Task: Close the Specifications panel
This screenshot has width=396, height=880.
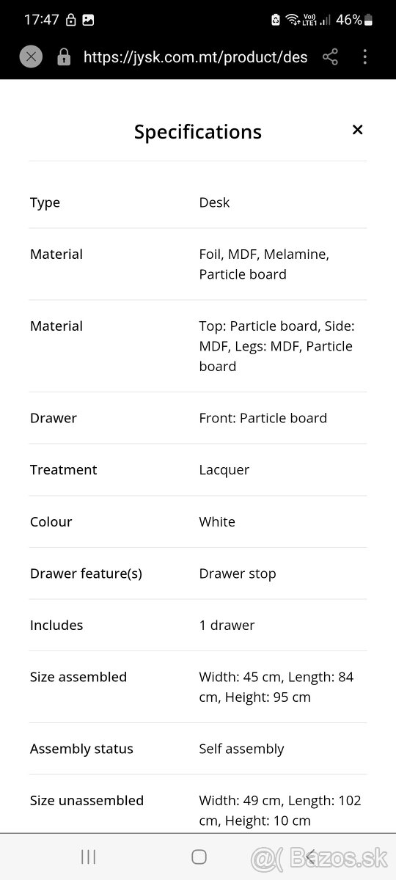Action: [358, 130]
